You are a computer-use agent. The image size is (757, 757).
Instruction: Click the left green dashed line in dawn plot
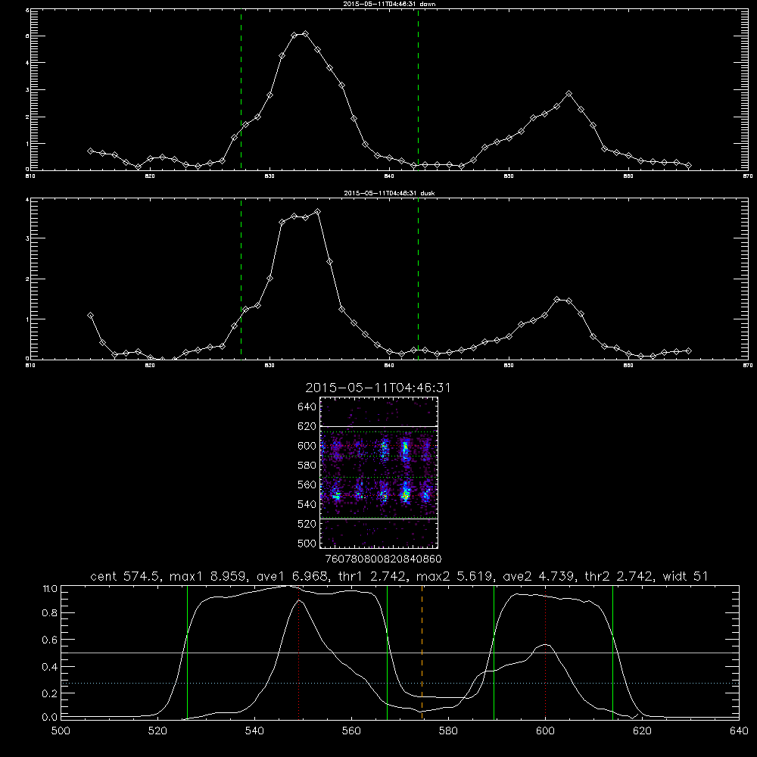point(241,89)
